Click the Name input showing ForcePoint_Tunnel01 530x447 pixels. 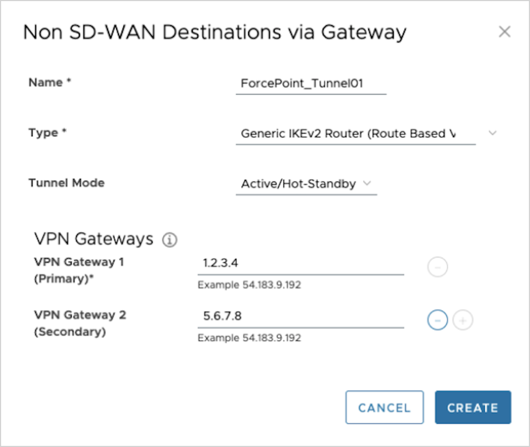click(311, 83)
